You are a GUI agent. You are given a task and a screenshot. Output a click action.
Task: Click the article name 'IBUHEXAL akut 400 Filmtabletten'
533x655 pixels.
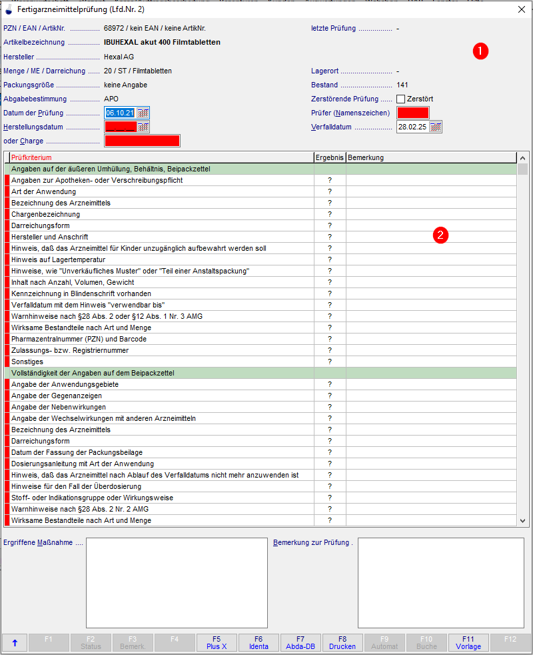tap(162, 42)
